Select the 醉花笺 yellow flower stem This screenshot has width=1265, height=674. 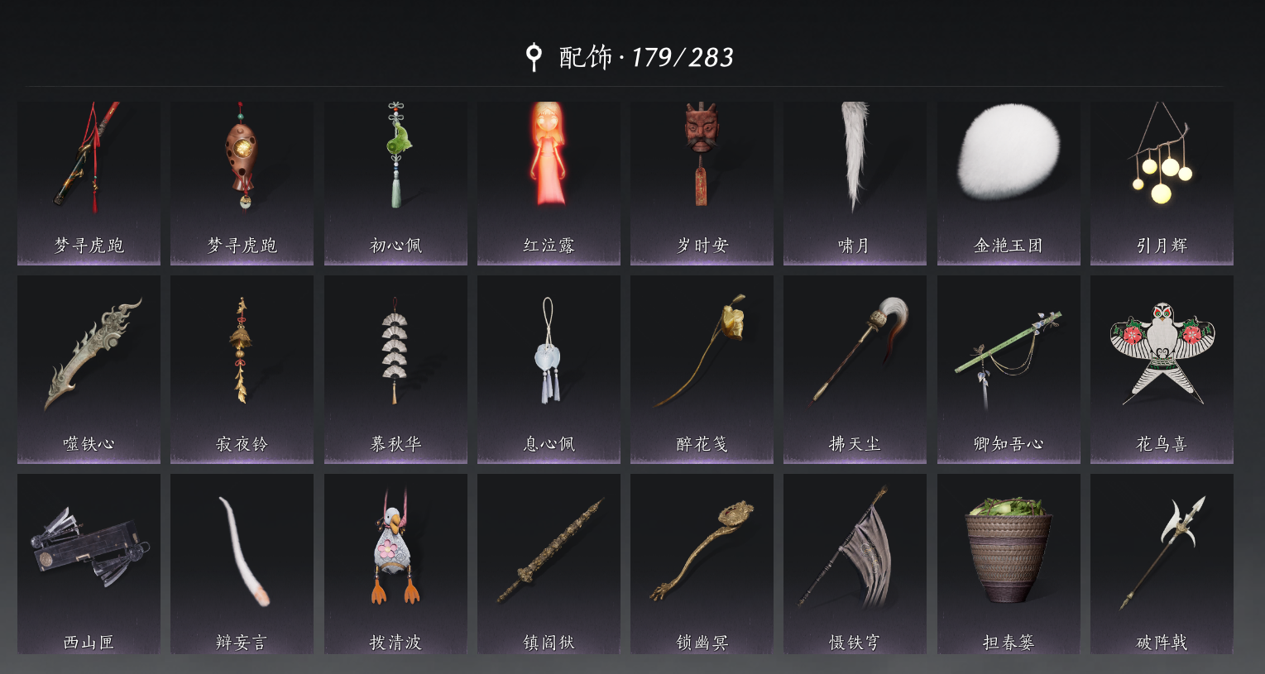tap(702, 369)
